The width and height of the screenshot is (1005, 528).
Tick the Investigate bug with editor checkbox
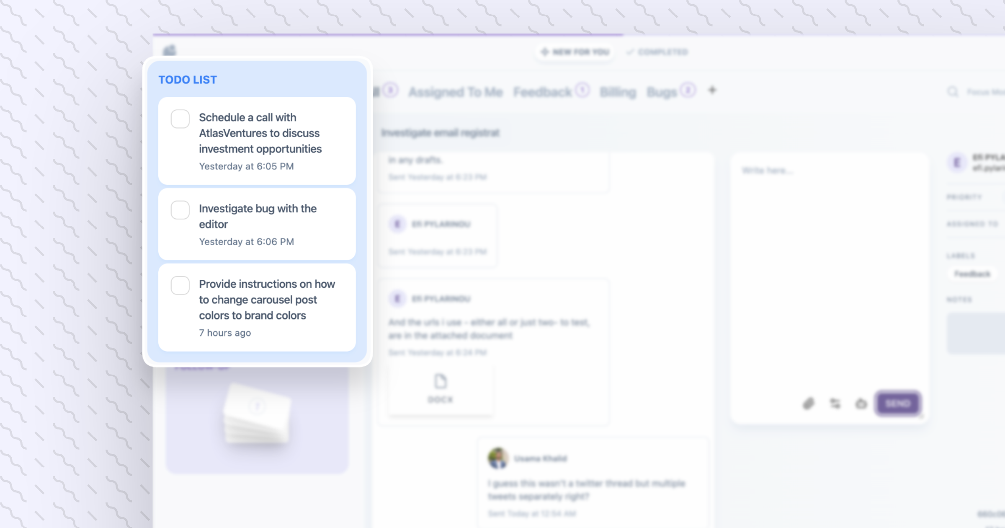180,210
